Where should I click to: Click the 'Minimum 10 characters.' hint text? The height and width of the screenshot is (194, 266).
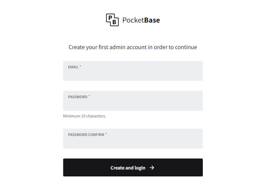84,116
